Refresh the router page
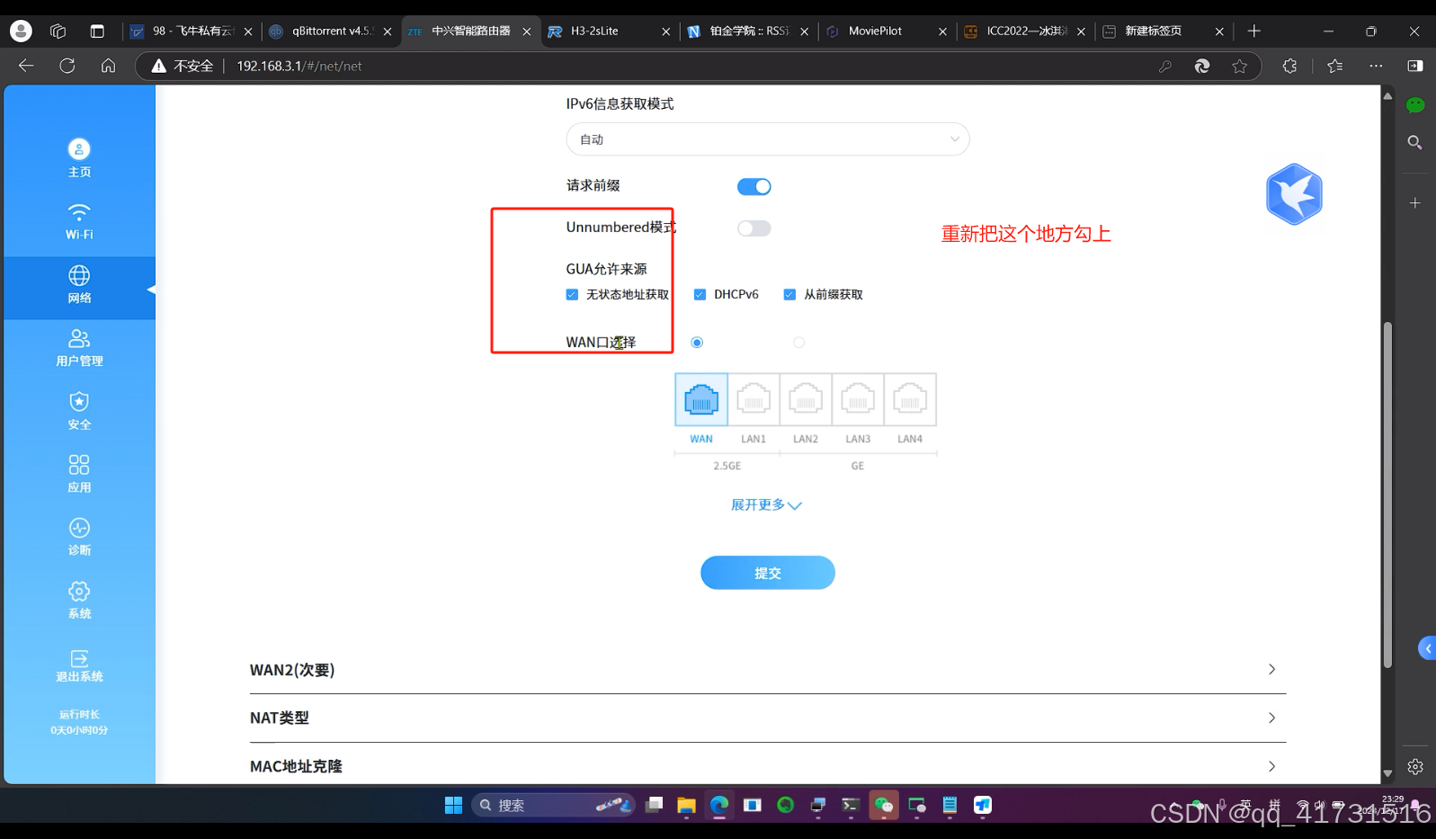The height and width of the screenshot is (839, 1436). 67,66
